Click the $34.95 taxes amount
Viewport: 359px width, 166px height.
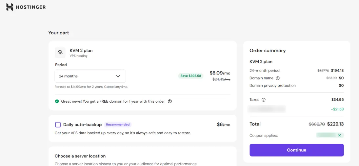tap(337, 100)
